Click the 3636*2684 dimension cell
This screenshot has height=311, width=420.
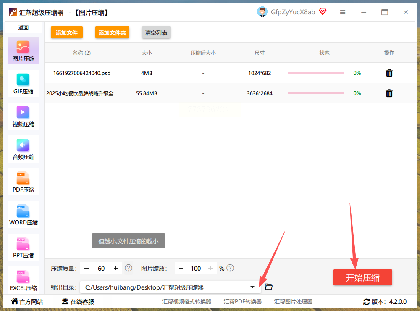260,93
